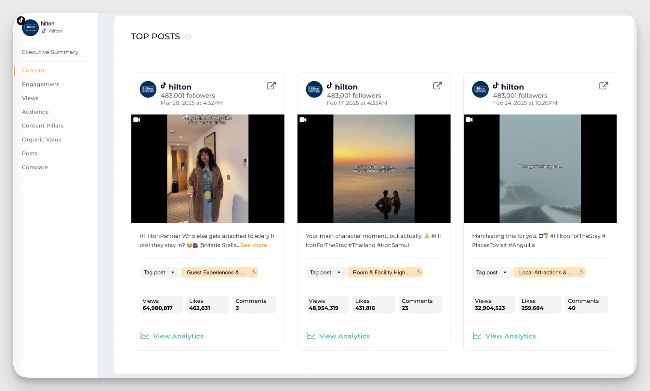
Task: Switch to the Engagement section
Action: coord(40,84)
